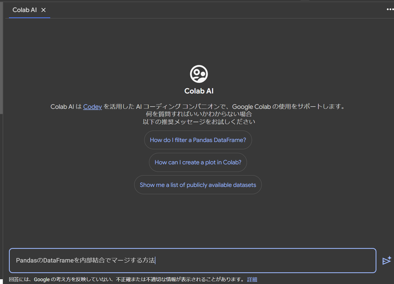Click the X to close the Colab AI tab
Image resolution: width=394 pixels, height=284 pixels.
(x=44, y=10)
